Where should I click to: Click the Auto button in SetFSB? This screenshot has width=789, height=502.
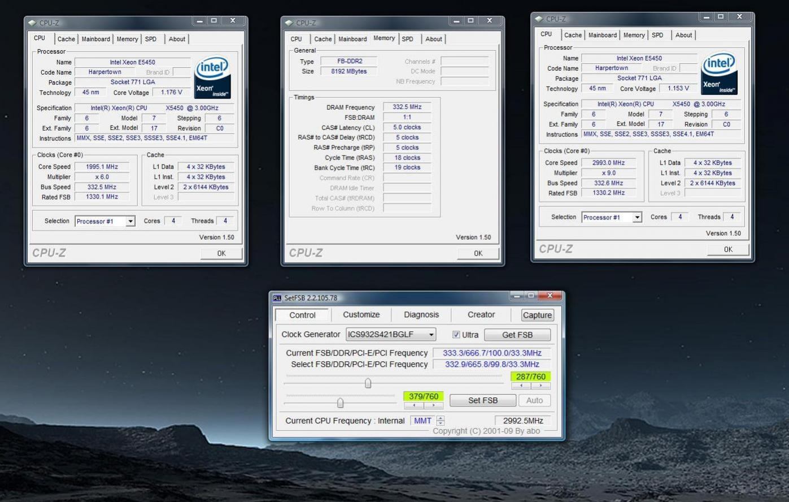coord(534,400)
